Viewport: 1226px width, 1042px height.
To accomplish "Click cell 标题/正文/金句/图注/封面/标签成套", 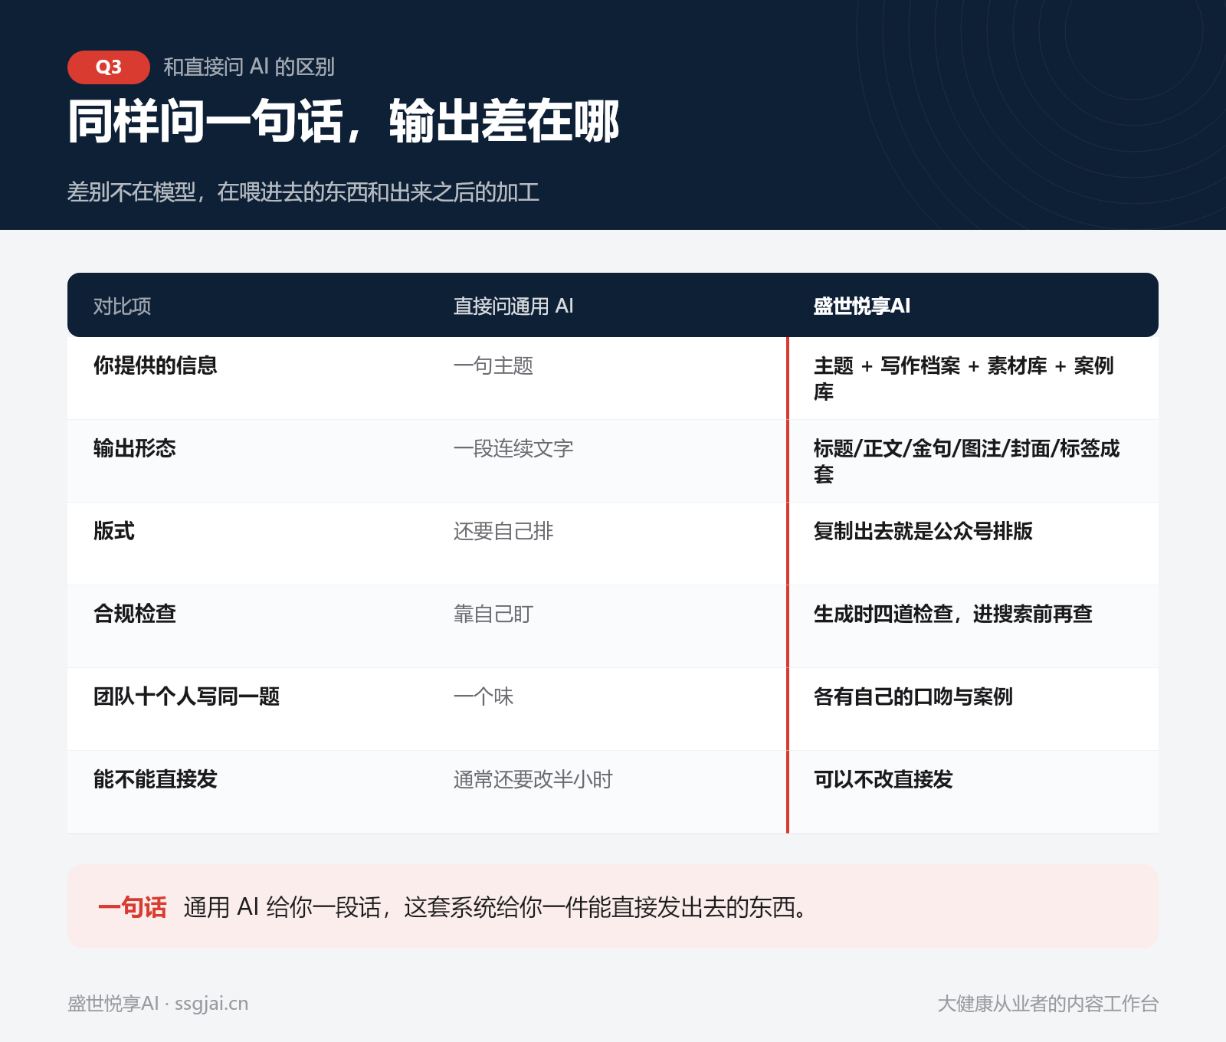I will [967, 461].
